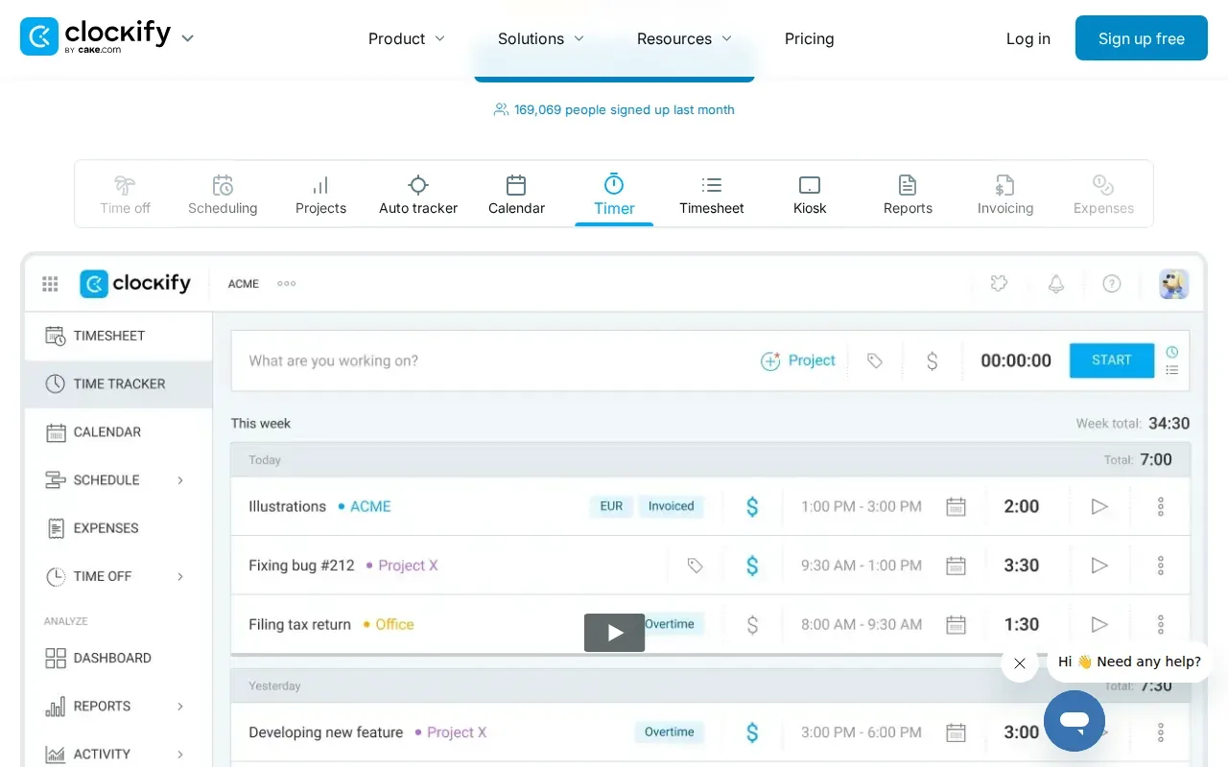Toggle billable dollar on Fixing bug #212
Viewport: 1228px width, 767px height.
752,566
